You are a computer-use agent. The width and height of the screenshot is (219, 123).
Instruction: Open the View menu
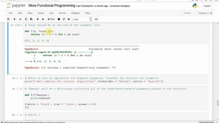tap(30, 13)
